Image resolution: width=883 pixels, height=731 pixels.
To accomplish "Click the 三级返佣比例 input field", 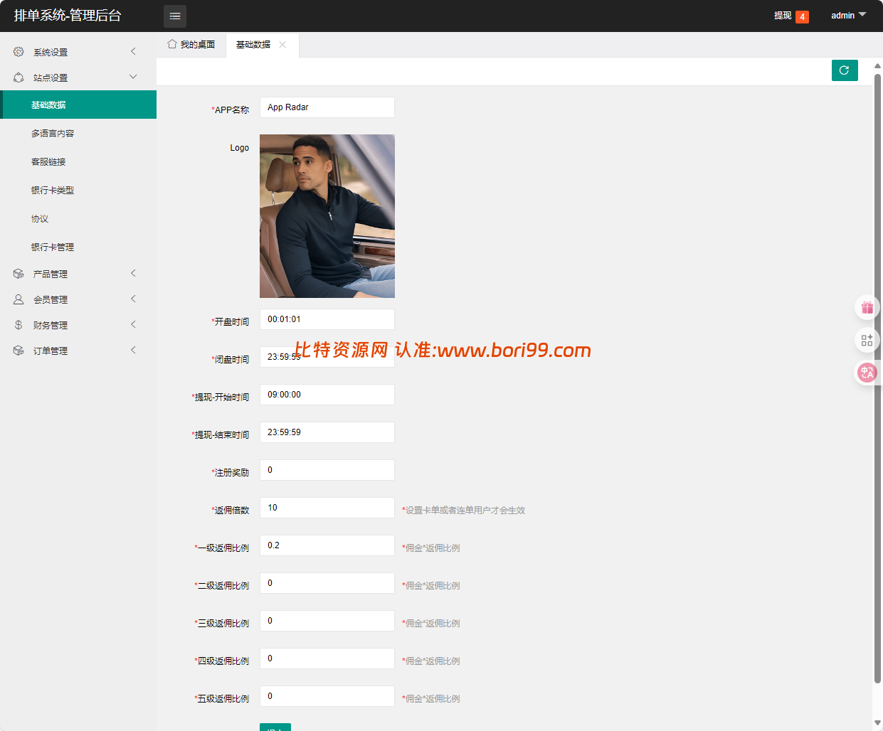I will click(x=327, y=621).
